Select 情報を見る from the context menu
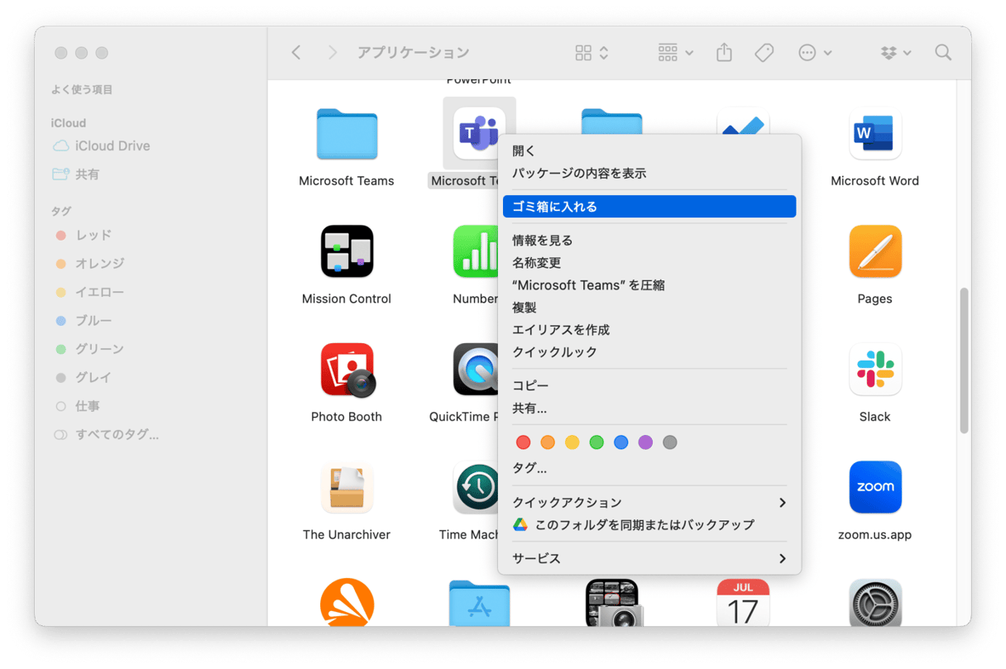1006x669 pixels. 542,240
